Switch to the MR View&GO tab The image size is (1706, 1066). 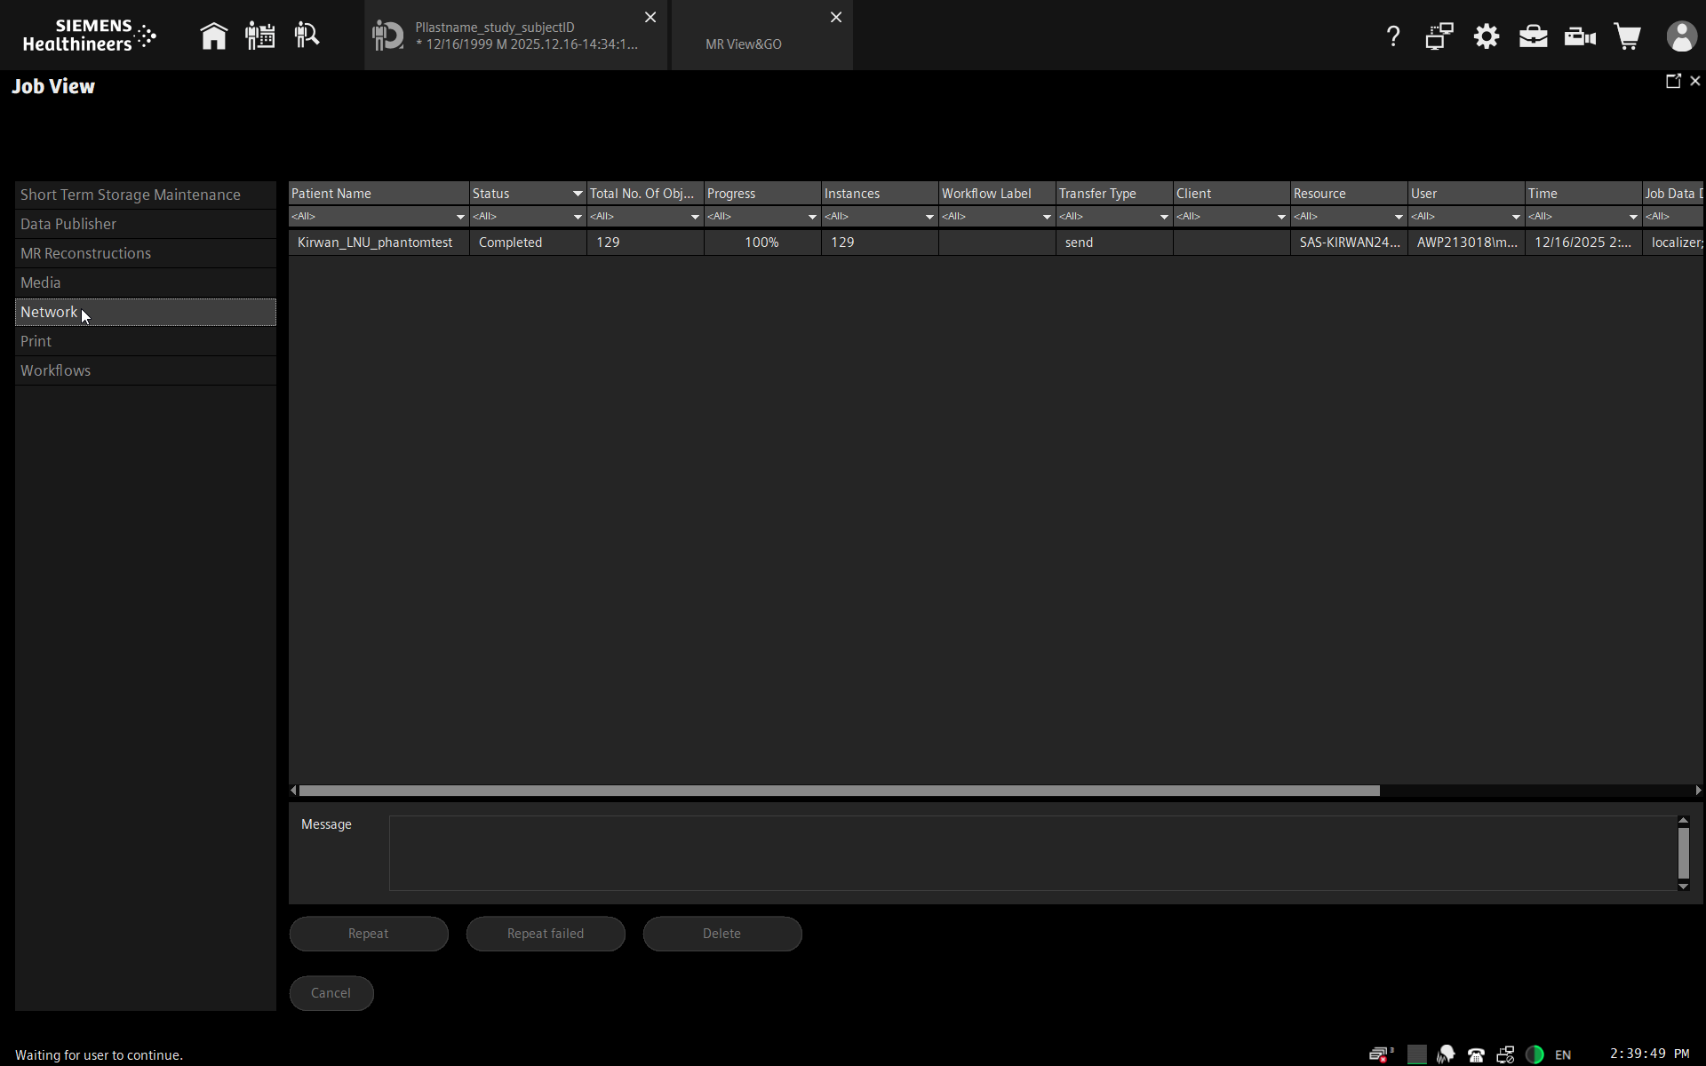(x=762, y=36)
